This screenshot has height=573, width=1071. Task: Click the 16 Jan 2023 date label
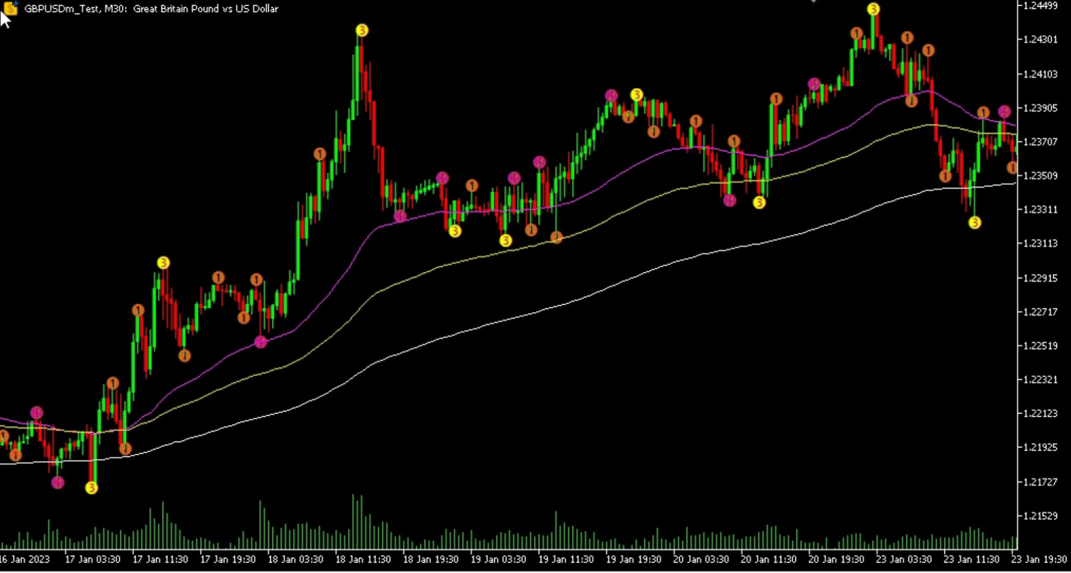point(24,559)
